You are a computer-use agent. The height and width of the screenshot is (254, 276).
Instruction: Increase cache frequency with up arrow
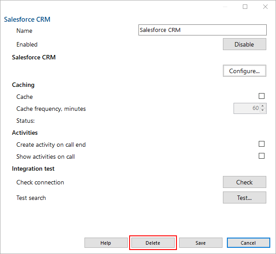point(263,106)
